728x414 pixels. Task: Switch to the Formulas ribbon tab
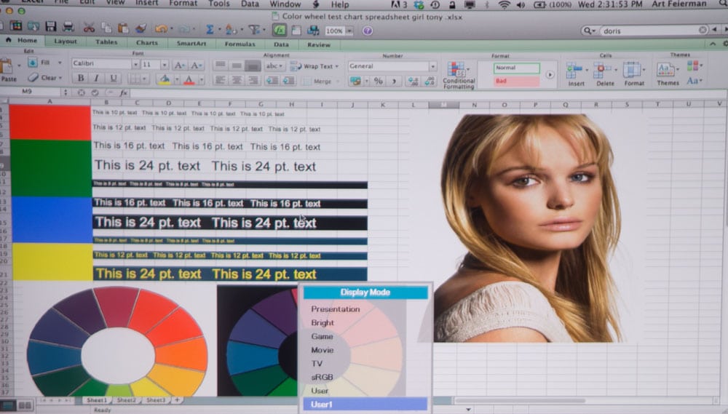click(x=240, y=44)
